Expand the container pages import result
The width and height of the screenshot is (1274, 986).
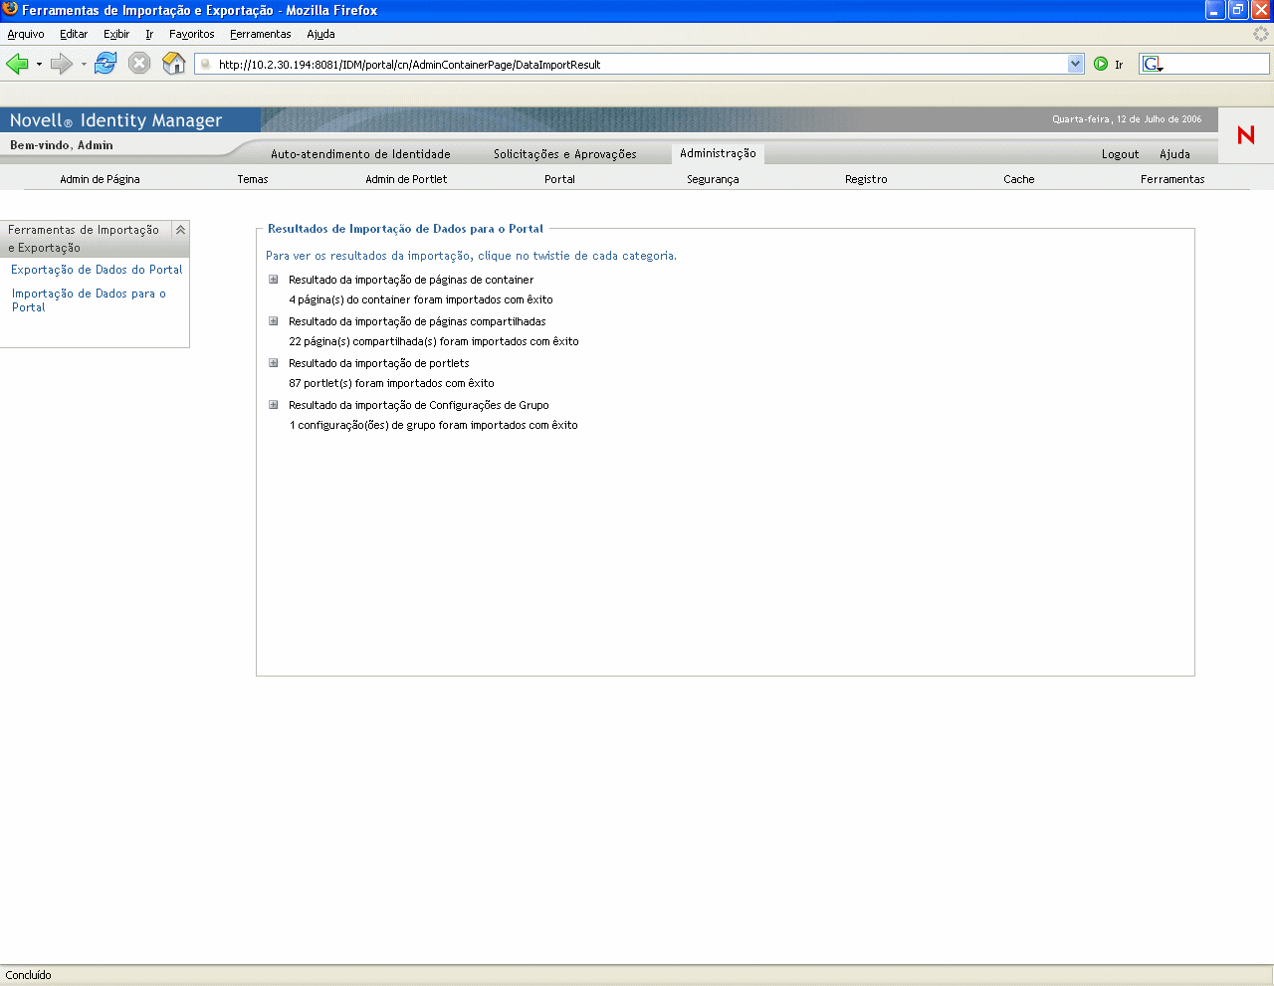[x=273, y=280]
